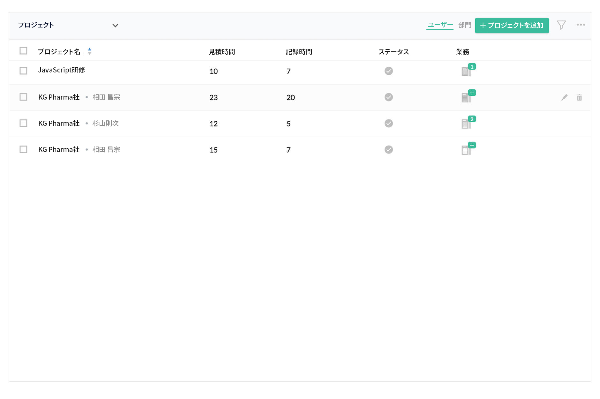Switch to the ユーザー tab
600x399 pixels.
pyautogui.click(x=440, y=25)
